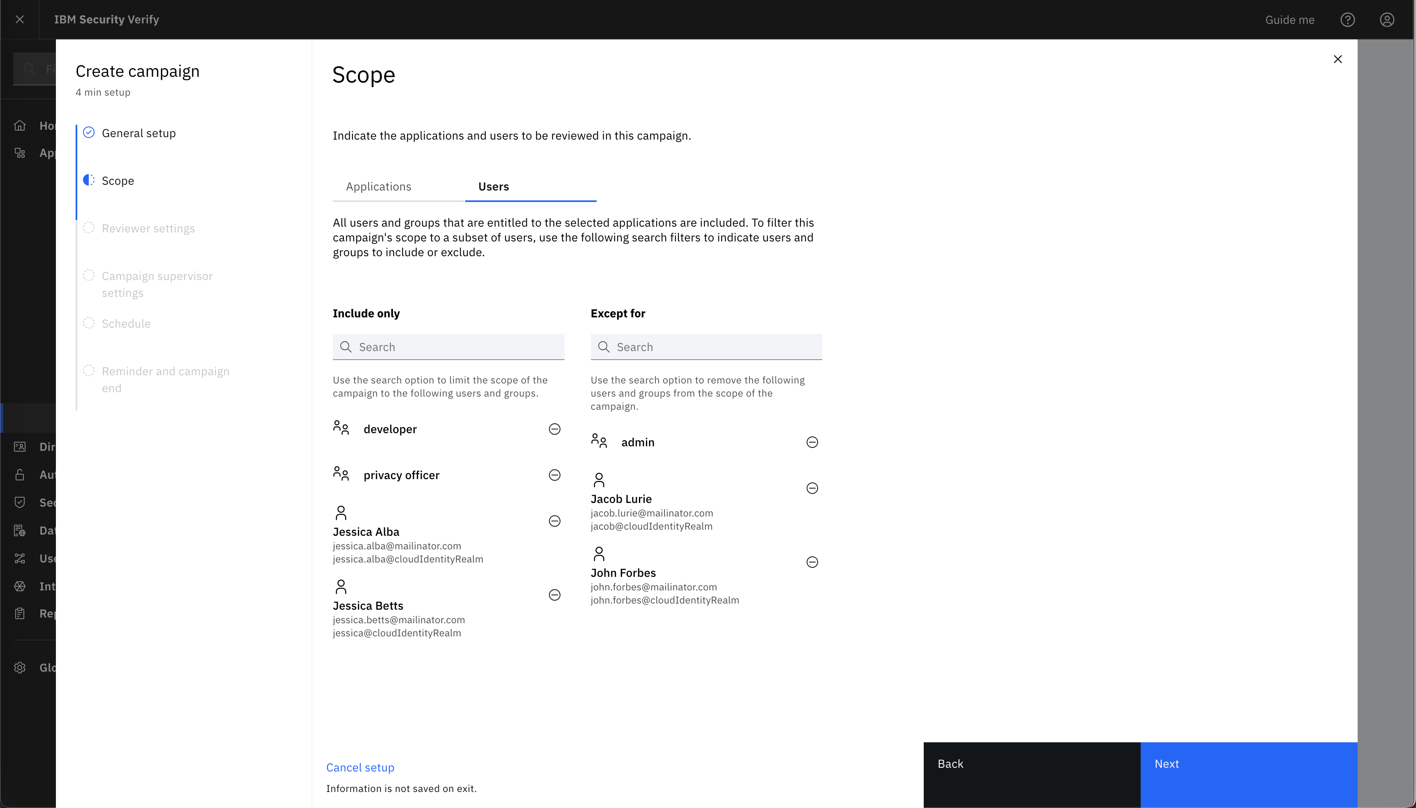Remove developer group from Include only
The image size is (1416, 808).
(x=554, y=429)
